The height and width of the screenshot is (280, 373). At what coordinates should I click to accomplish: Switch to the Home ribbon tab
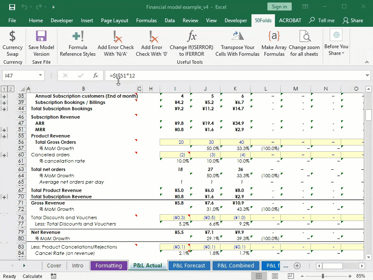pos(36,21)
